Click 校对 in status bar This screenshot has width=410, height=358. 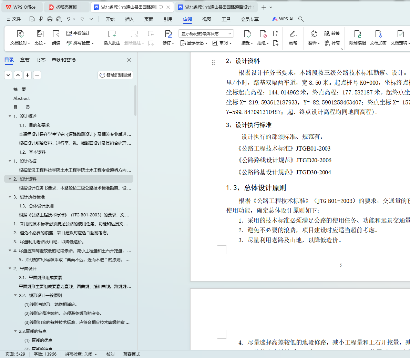point(111,354)
